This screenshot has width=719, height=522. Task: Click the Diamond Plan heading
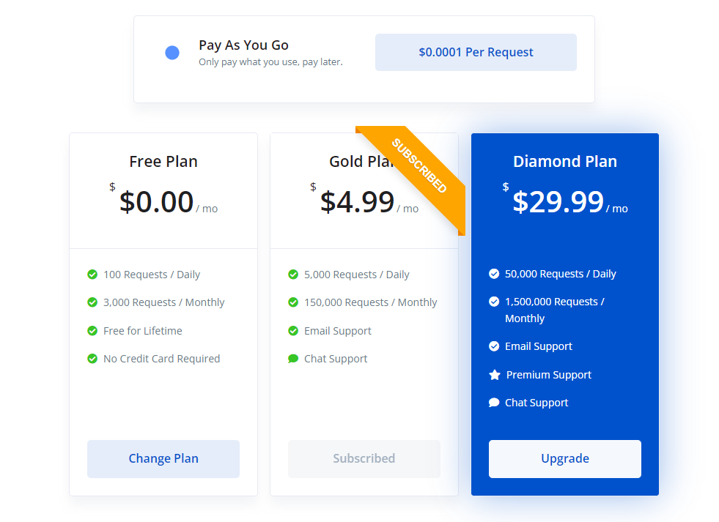point(565,162)
